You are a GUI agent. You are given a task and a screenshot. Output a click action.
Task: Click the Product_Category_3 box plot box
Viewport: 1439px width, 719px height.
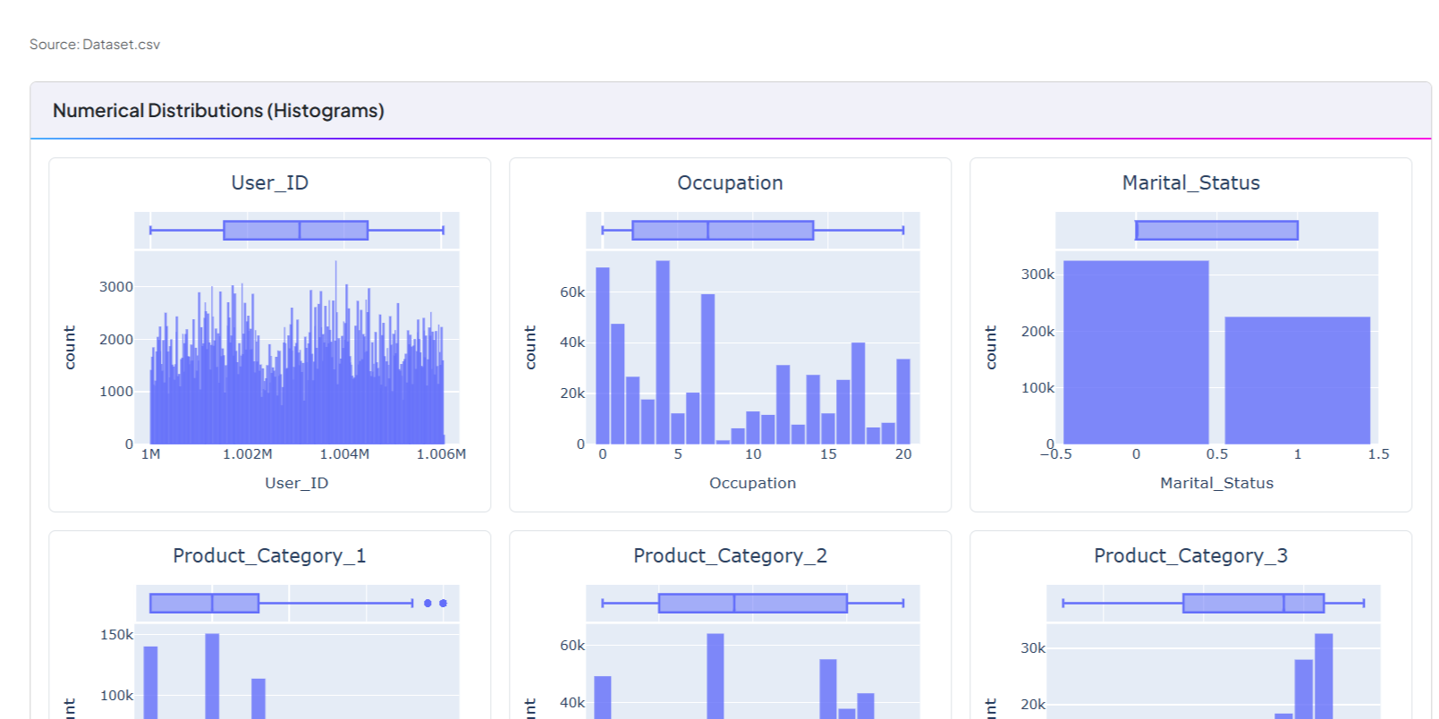click(x=1253, y=604)
